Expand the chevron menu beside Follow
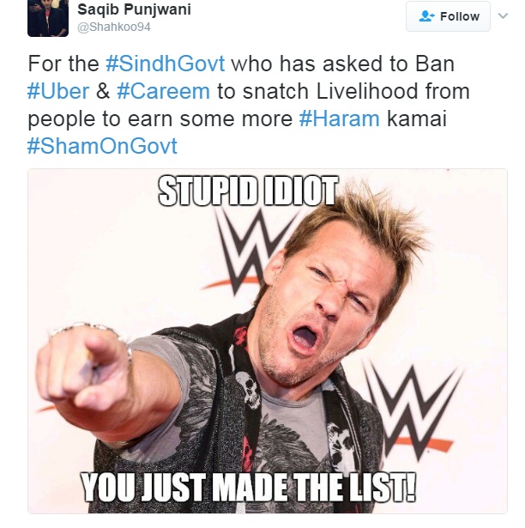 tap(503, 15)
